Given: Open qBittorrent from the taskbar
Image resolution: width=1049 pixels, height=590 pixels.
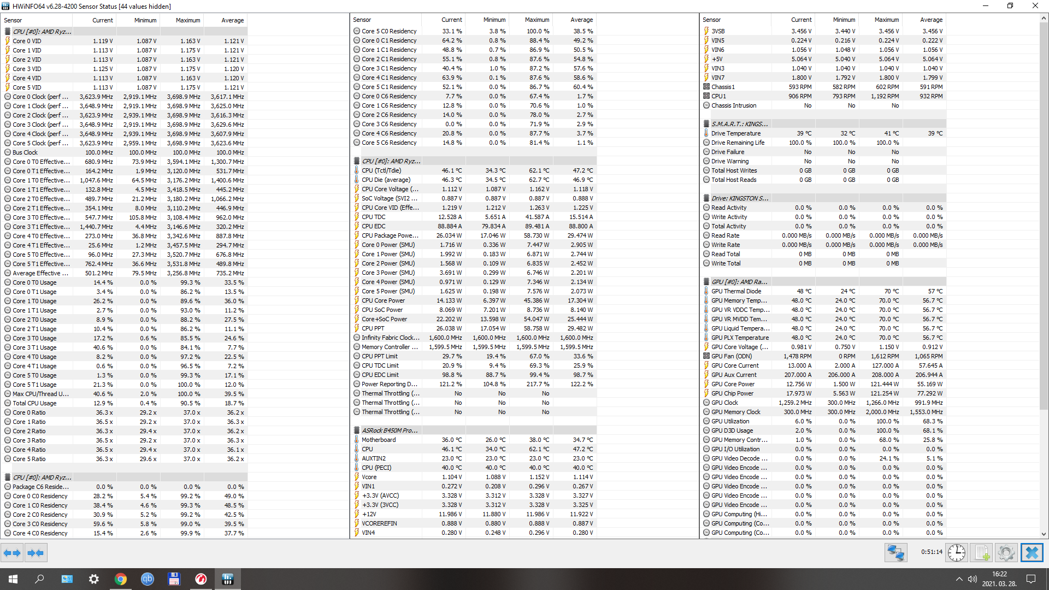Looking at the screenshot, I should tap(148, 579).
